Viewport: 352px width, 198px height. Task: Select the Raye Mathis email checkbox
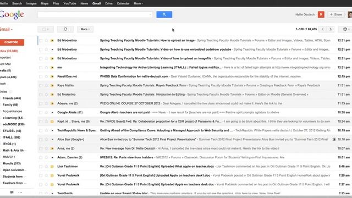[41, 86]
